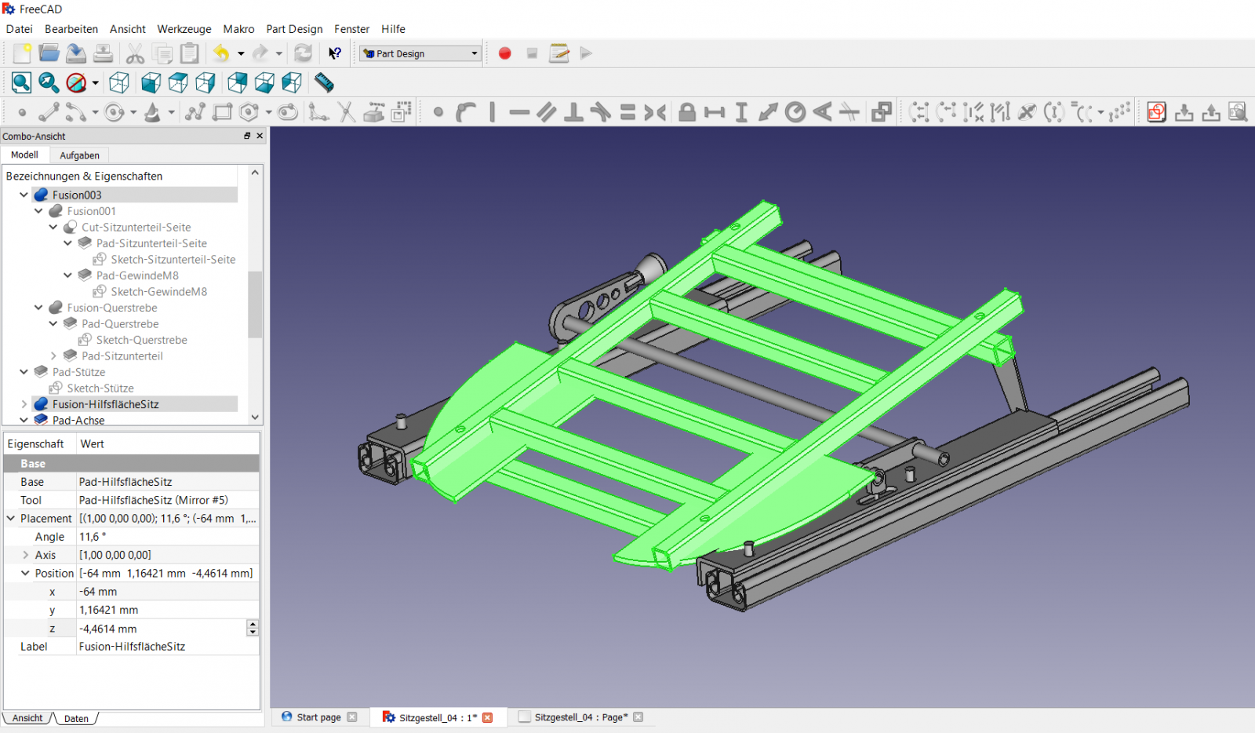Screen dimensions: 1255x733
Task: Fit all content in view
Action: point(21,82)
